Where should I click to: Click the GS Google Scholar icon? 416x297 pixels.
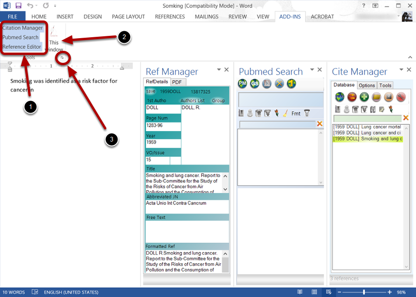(x=255, y=84)
